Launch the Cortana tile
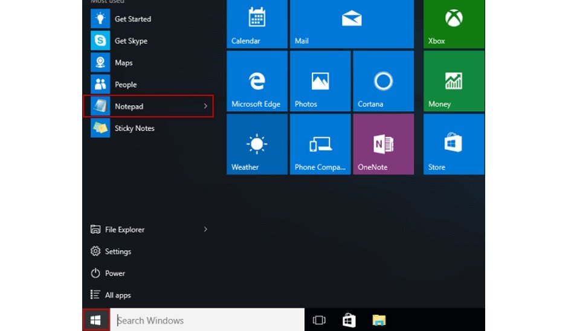The image size is (574, 331). [x=383, y=81]
